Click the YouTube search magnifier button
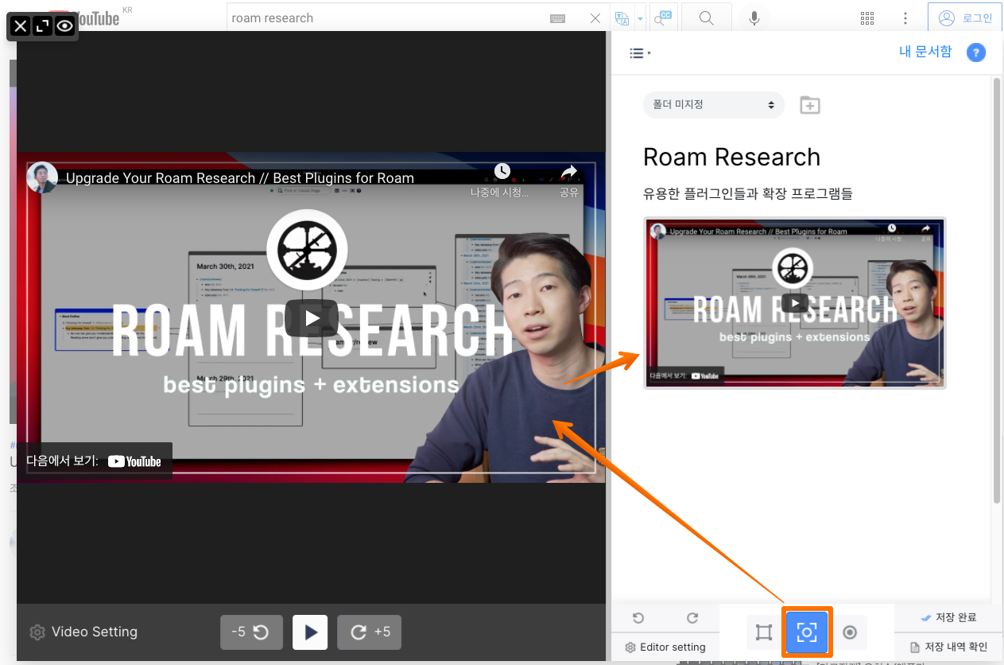Image resolution: width=1004 pixels, height=665 pixels. [706, 18]
